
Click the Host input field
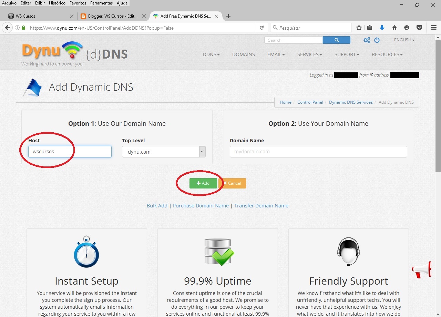tap(70, 152)
